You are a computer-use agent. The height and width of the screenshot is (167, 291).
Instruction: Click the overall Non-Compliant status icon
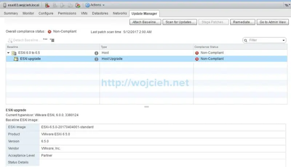coord(49,32)
